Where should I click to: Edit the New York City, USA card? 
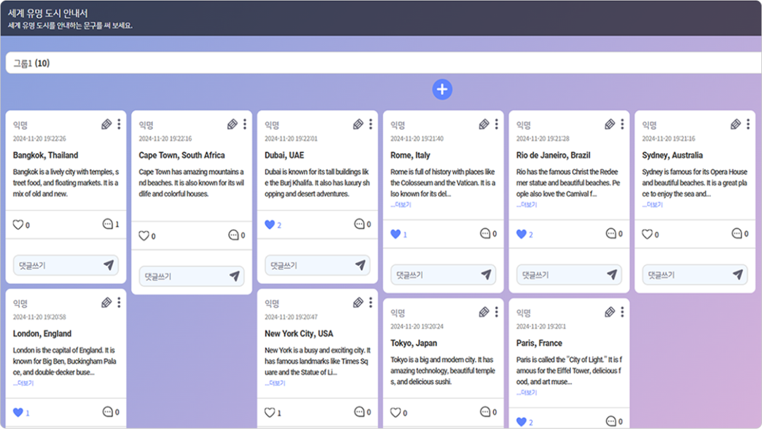[x=358, y=303]
